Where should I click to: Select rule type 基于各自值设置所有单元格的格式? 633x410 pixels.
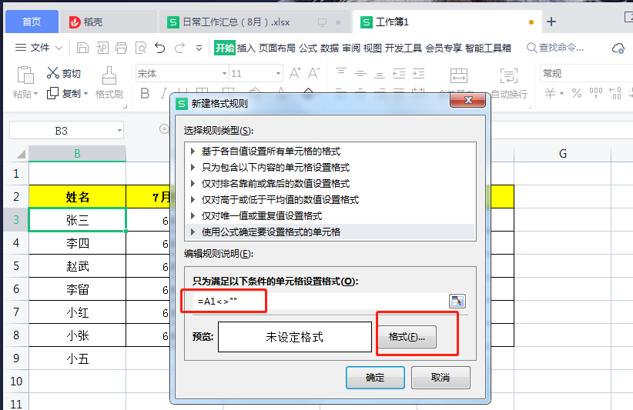[330, 152]
